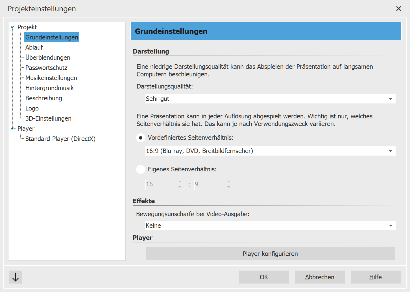Go to Passwortschutz settings

[x=46, y=68]
